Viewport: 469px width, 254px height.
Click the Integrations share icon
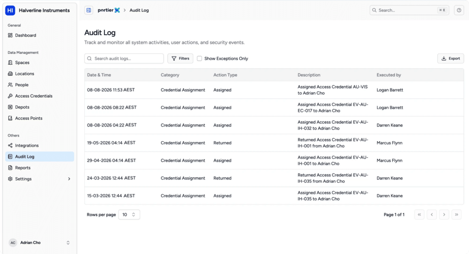pyautogui.click(x=10, y=145)
